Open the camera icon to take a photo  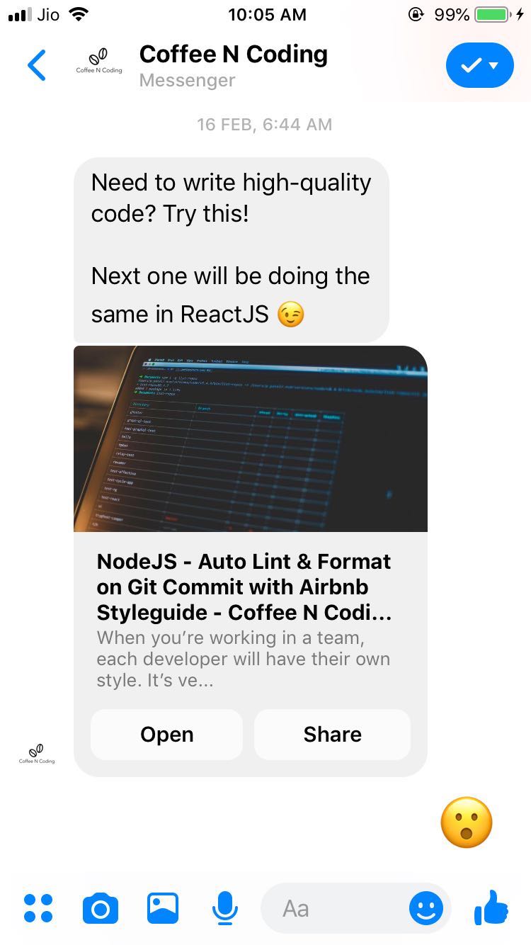click(x=101, y=908)
